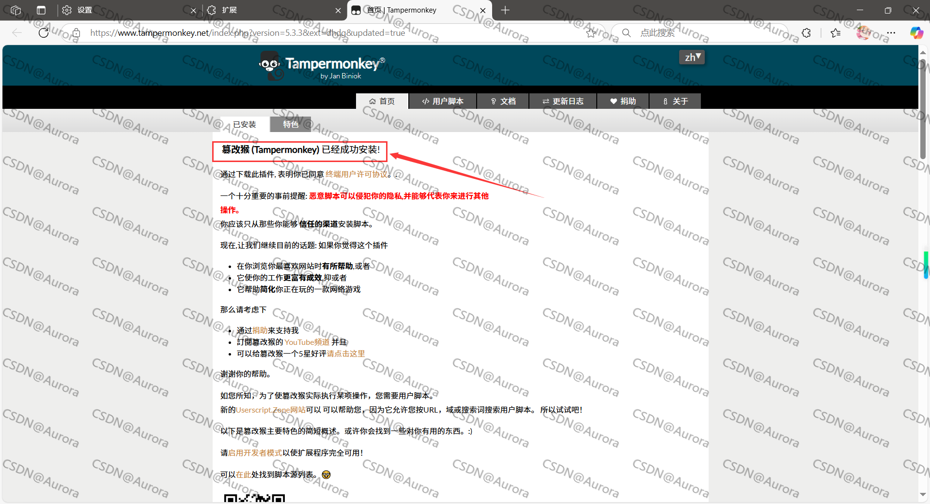Open the 用户脚本 nav item
This screenshot has width=930, height=504.
pyautogui.click(x=443, y=101)
